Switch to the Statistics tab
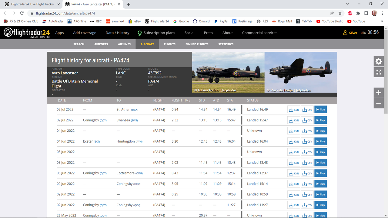The height and width of the screenshot is (218, 388). pyautogui.click(x=226, y=44)
